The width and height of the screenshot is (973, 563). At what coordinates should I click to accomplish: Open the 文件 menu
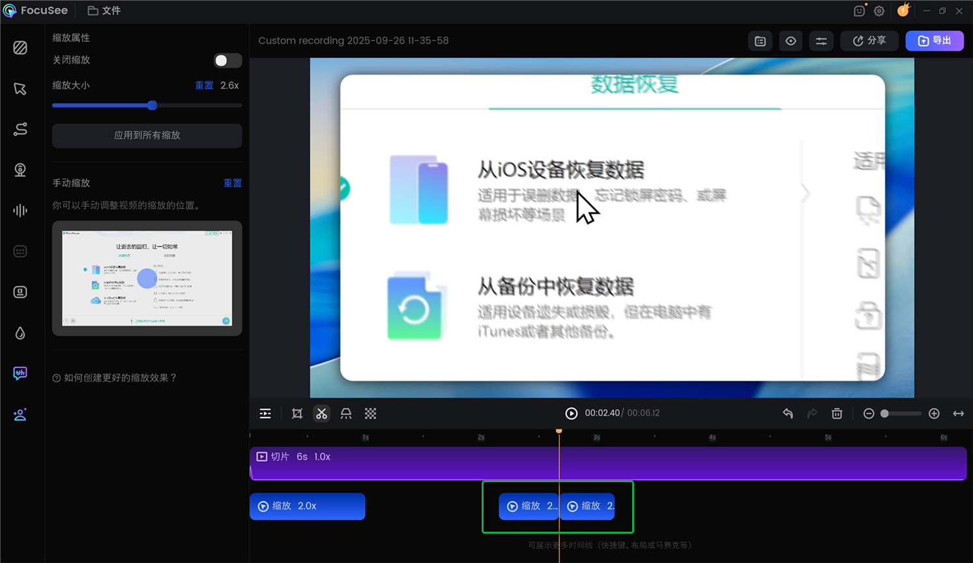(104, 10)
